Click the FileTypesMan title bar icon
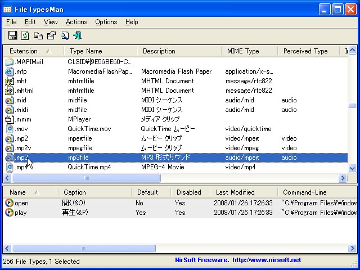Image resolution: width=360 pixels, height=270 pixels. [7, 10]
